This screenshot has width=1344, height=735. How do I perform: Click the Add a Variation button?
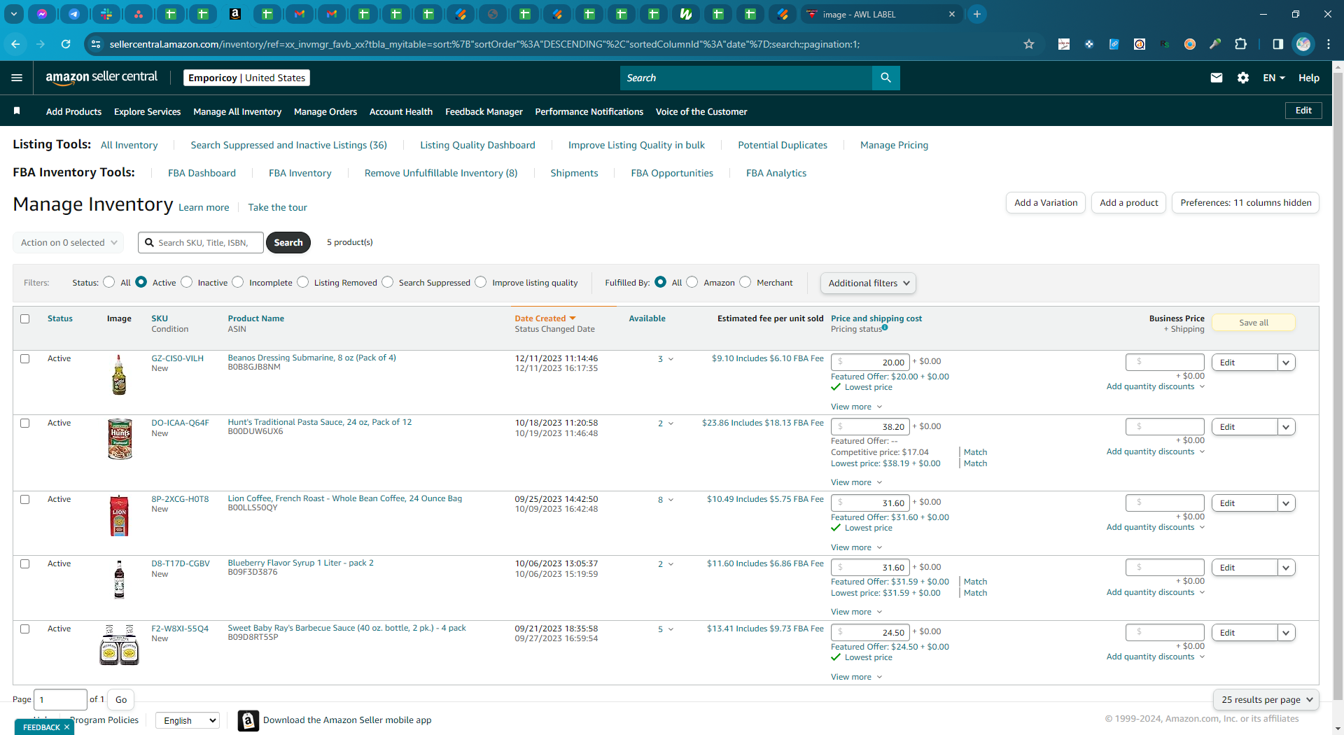point(1046,203)
